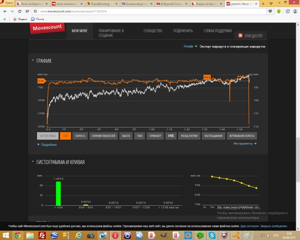Open Почта bookmark

pos(37,19)
